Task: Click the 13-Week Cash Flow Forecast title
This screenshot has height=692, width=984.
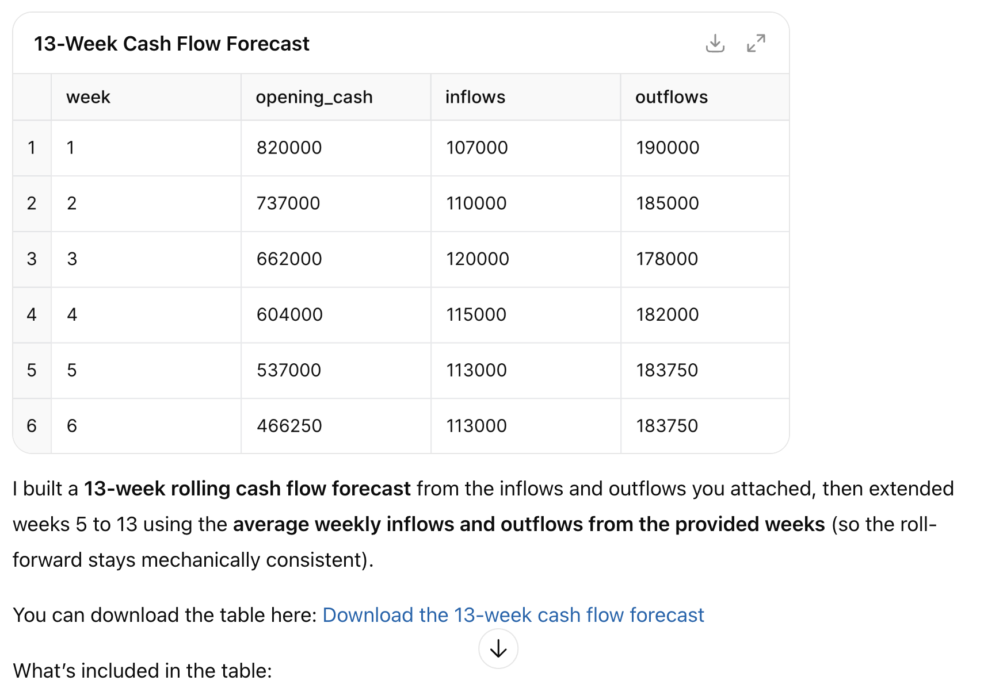Action: tap(171, 44)
